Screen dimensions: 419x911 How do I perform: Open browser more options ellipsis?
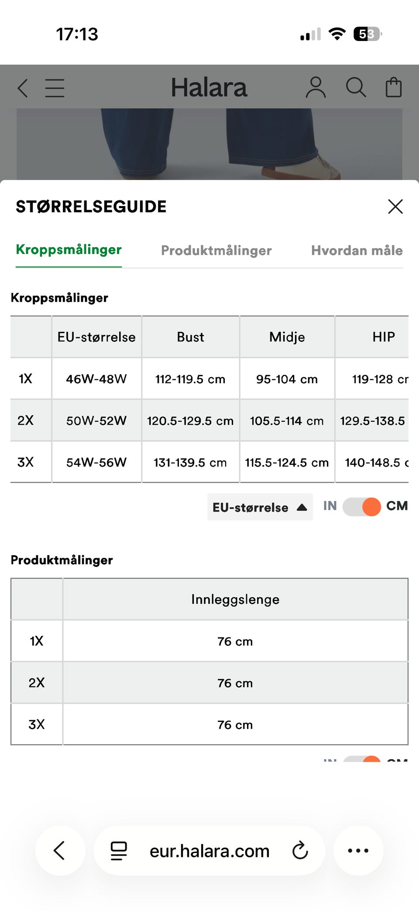click(358, 850)
